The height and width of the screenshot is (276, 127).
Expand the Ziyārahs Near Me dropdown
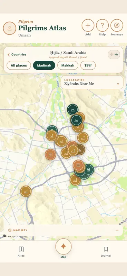pos(92,82)
